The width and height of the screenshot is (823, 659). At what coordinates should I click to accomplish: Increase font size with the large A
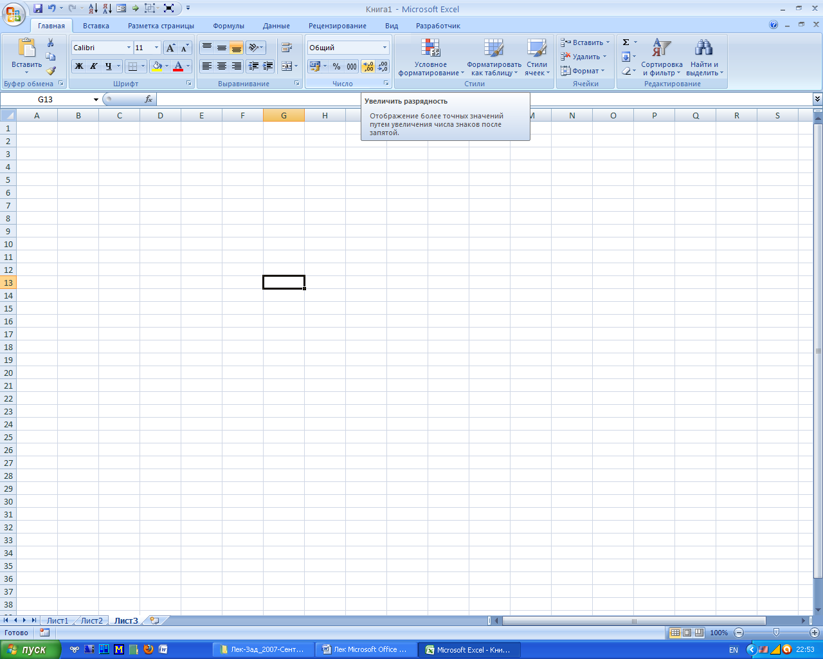click(170, 48)
